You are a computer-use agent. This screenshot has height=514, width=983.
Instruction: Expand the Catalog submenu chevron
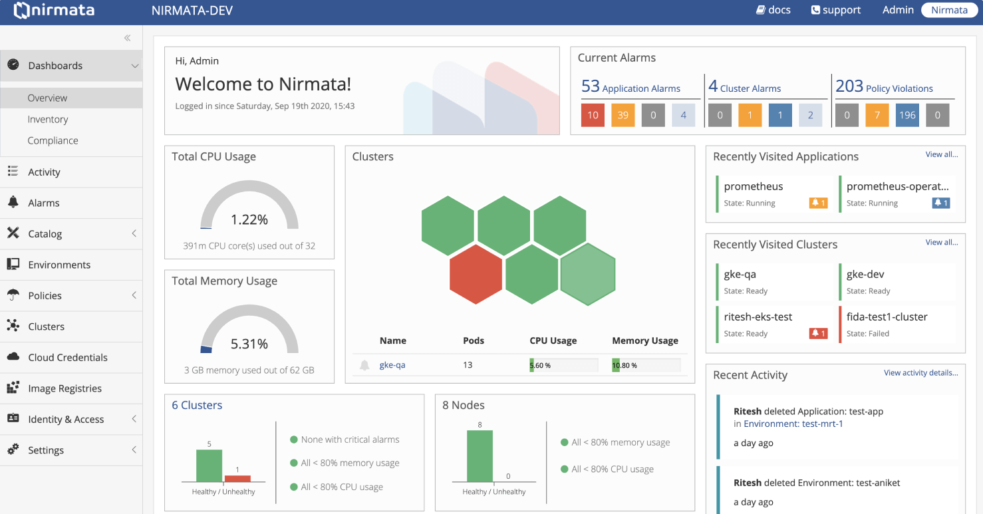click(134, 233)
